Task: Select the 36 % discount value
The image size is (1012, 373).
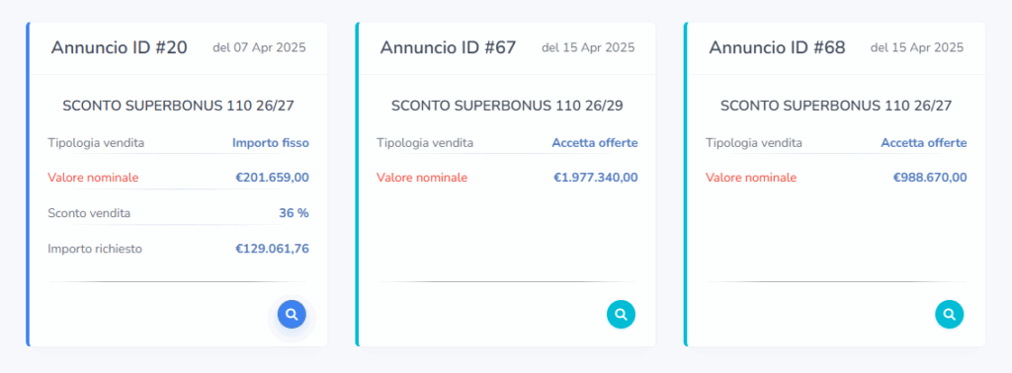Action: pyautogui.click(x=294, y=213)
